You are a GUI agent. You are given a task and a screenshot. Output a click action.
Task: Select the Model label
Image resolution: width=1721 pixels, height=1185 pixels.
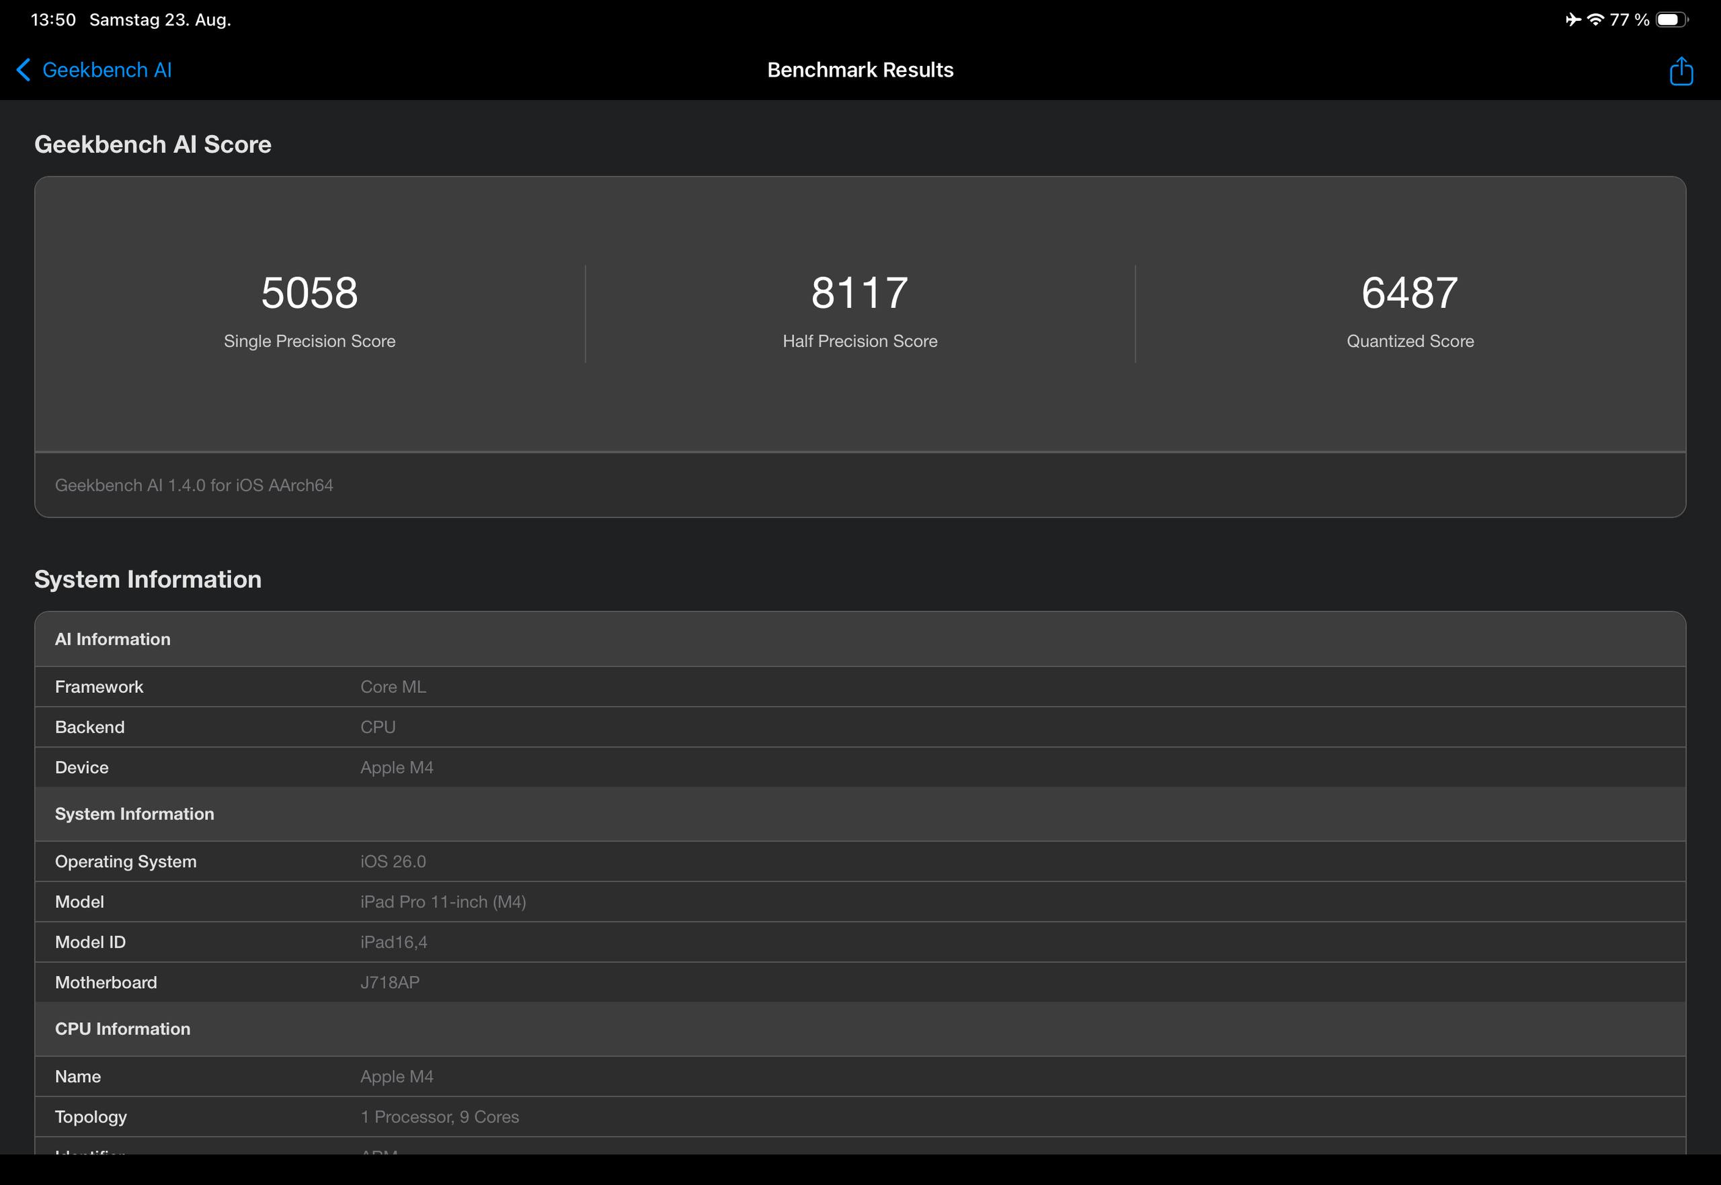click(79, 901)
